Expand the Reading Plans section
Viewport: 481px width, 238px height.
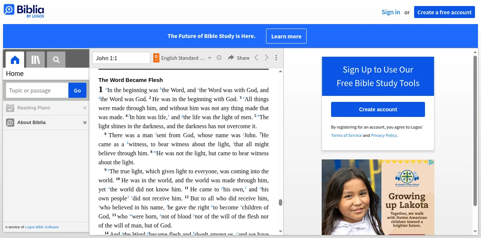[46, 108]
